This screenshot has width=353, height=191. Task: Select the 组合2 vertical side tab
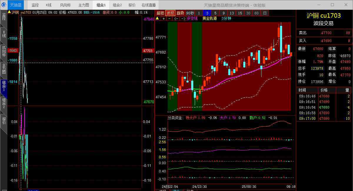[x=4, y=103]
